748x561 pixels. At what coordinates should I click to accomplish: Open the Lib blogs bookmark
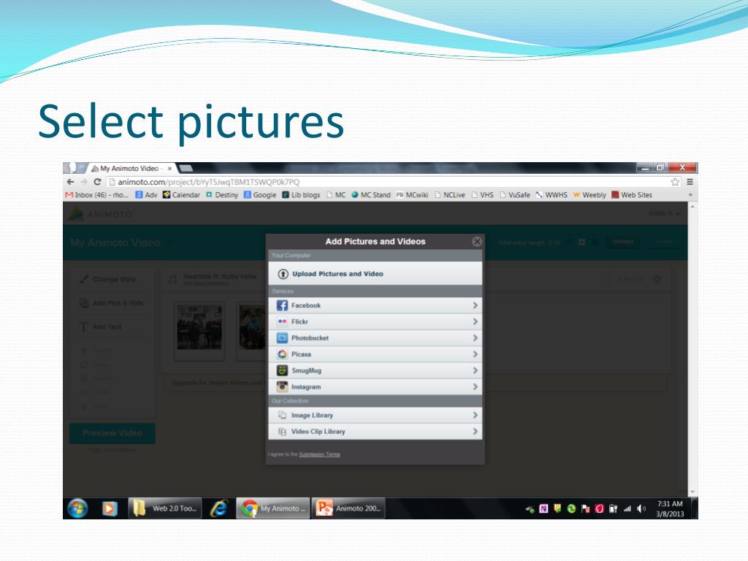[301, 194]
